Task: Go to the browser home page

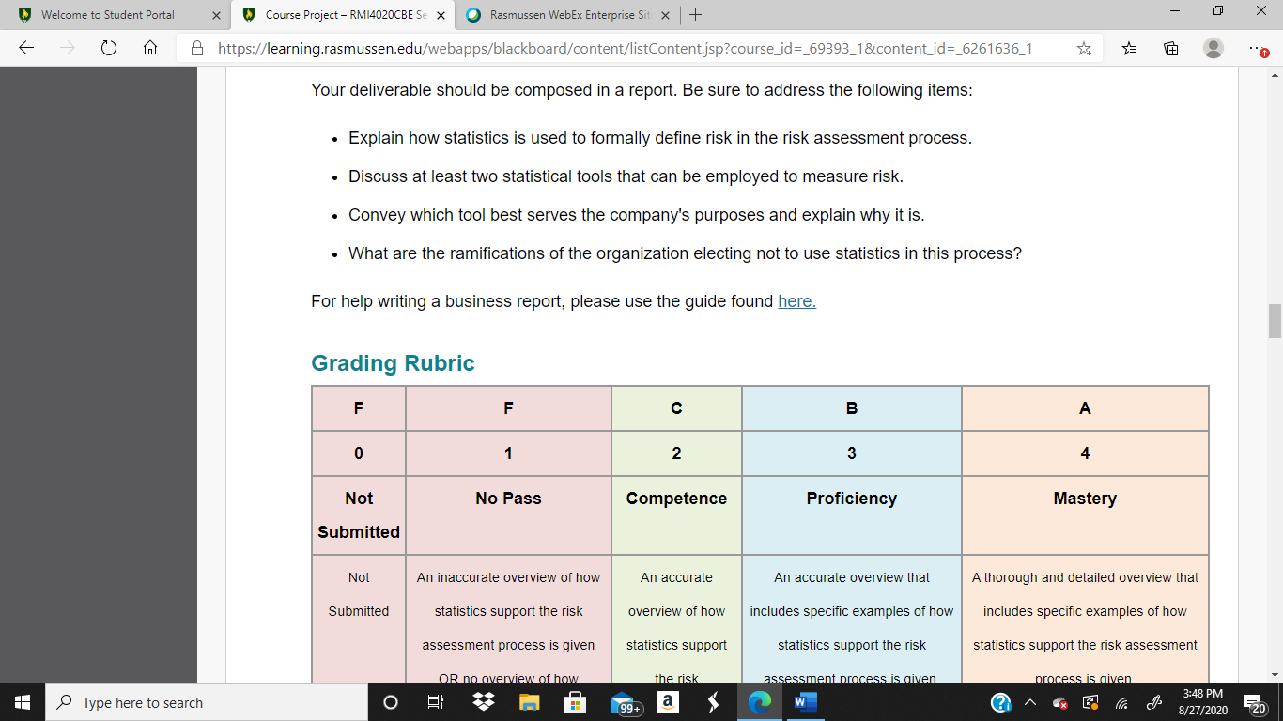Action: [x=149, y=48]
